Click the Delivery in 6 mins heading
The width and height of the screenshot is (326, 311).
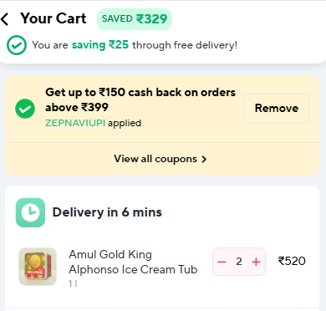pos(107,212)
